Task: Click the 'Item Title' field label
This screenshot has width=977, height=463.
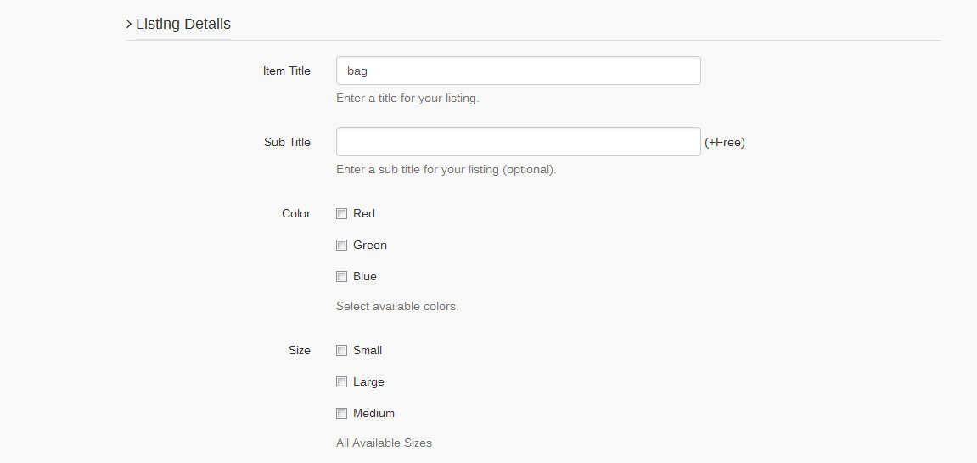Action: click(286, 71)
